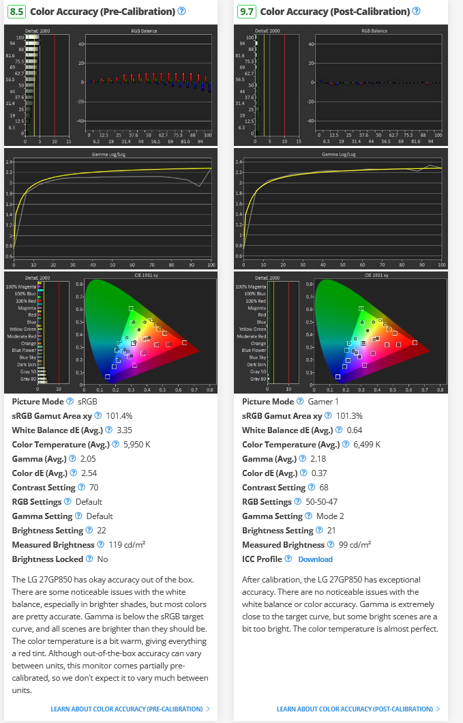
Task: Click the color temperature value 6,499 K
Action: point(367,445)
